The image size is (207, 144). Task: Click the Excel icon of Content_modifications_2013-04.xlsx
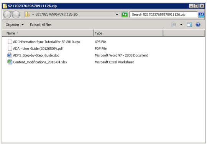10,62
